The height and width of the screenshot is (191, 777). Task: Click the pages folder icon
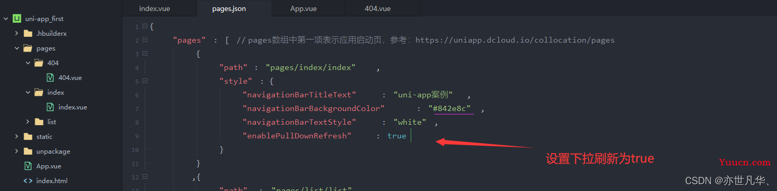28,48
